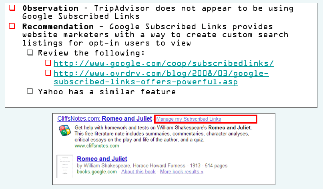Expand More book results »
This screenshot has width=323, height=189.
[x=182, y=172]
